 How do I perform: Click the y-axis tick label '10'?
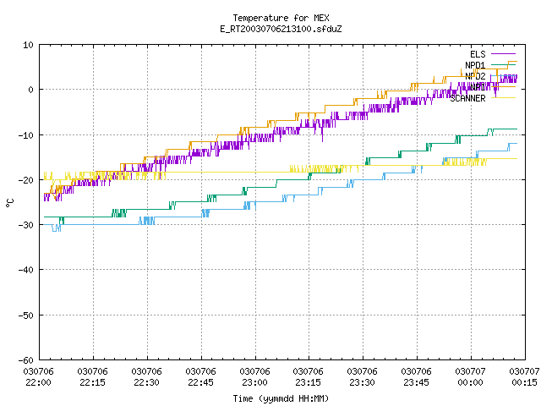28,45
